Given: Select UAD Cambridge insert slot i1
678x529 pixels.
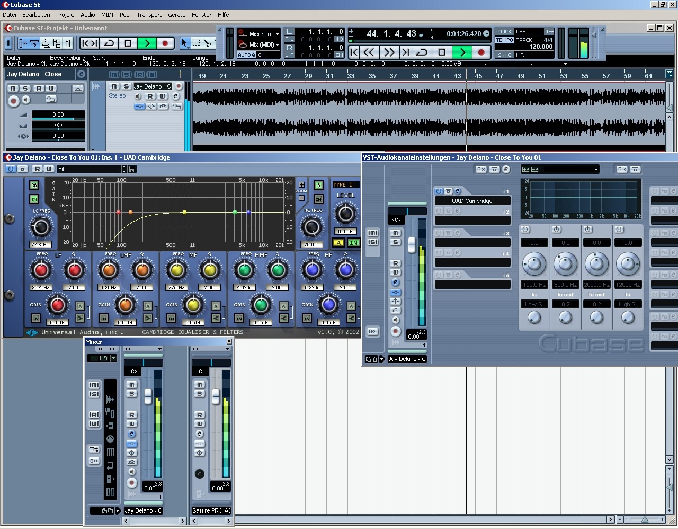Looking at the screenshot, I should pos(472,201).
